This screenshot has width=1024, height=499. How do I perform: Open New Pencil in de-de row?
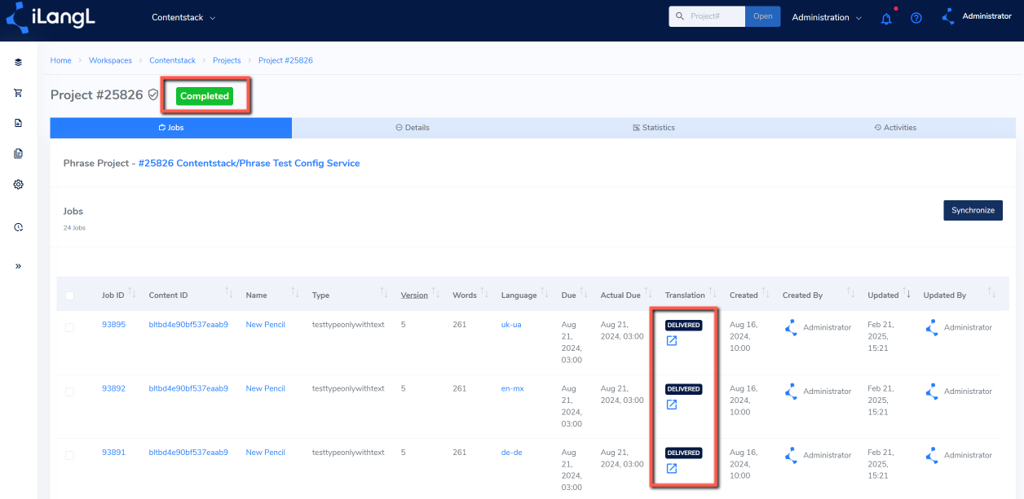266,452
